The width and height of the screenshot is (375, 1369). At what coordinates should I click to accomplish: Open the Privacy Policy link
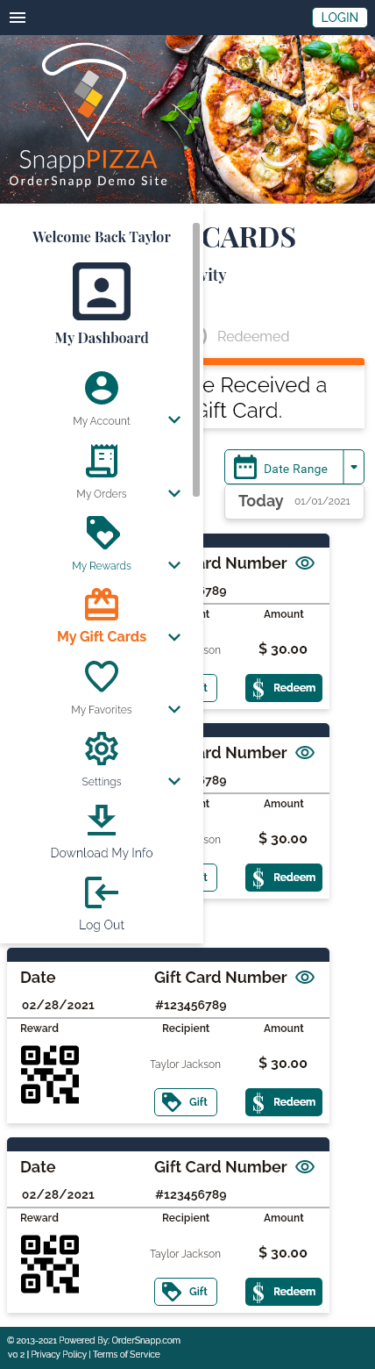59,1355
